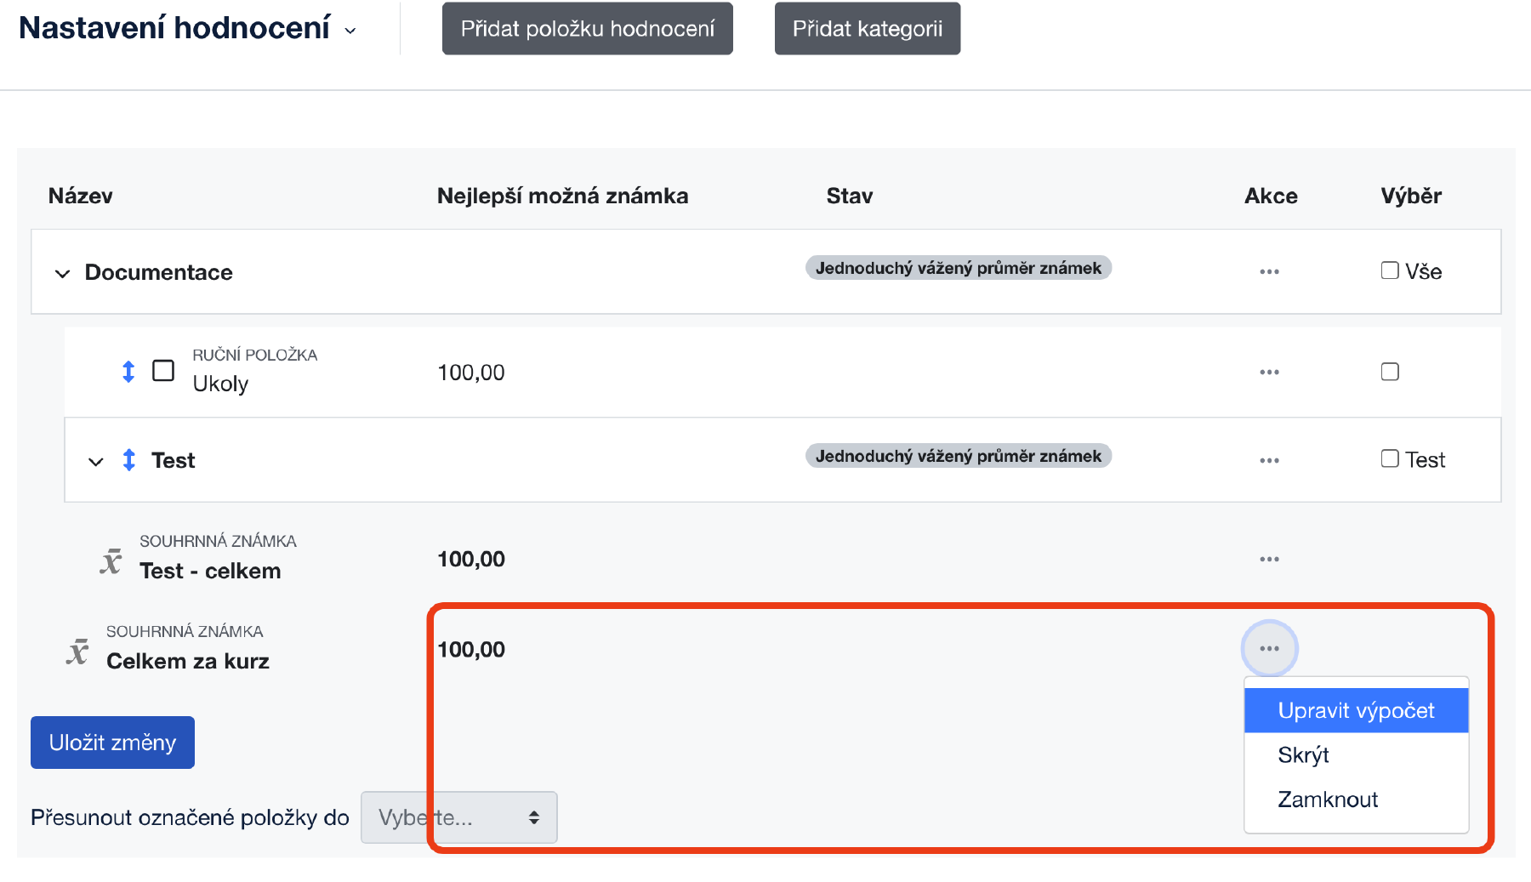Click aggregation icon next to Test - celkem

coord(111,561)
